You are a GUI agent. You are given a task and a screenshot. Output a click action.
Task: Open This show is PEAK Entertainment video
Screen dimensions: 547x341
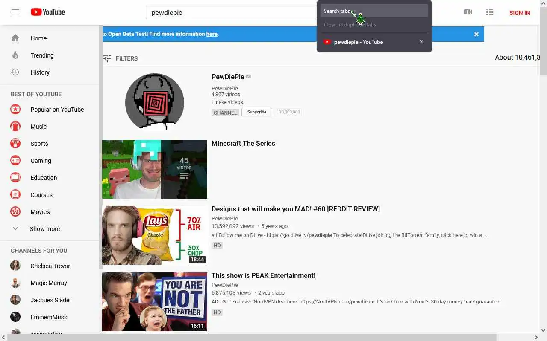263,275
